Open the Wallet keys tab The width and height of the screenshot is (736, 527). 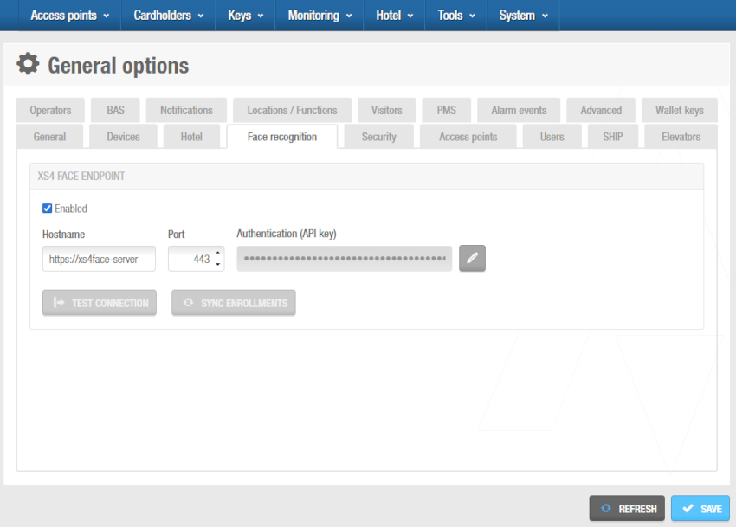pos(679,111)
